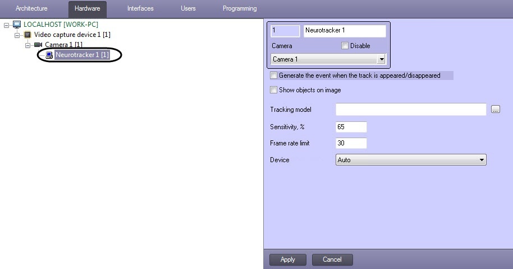Click the Video capture device chip icon

[28, 35]
